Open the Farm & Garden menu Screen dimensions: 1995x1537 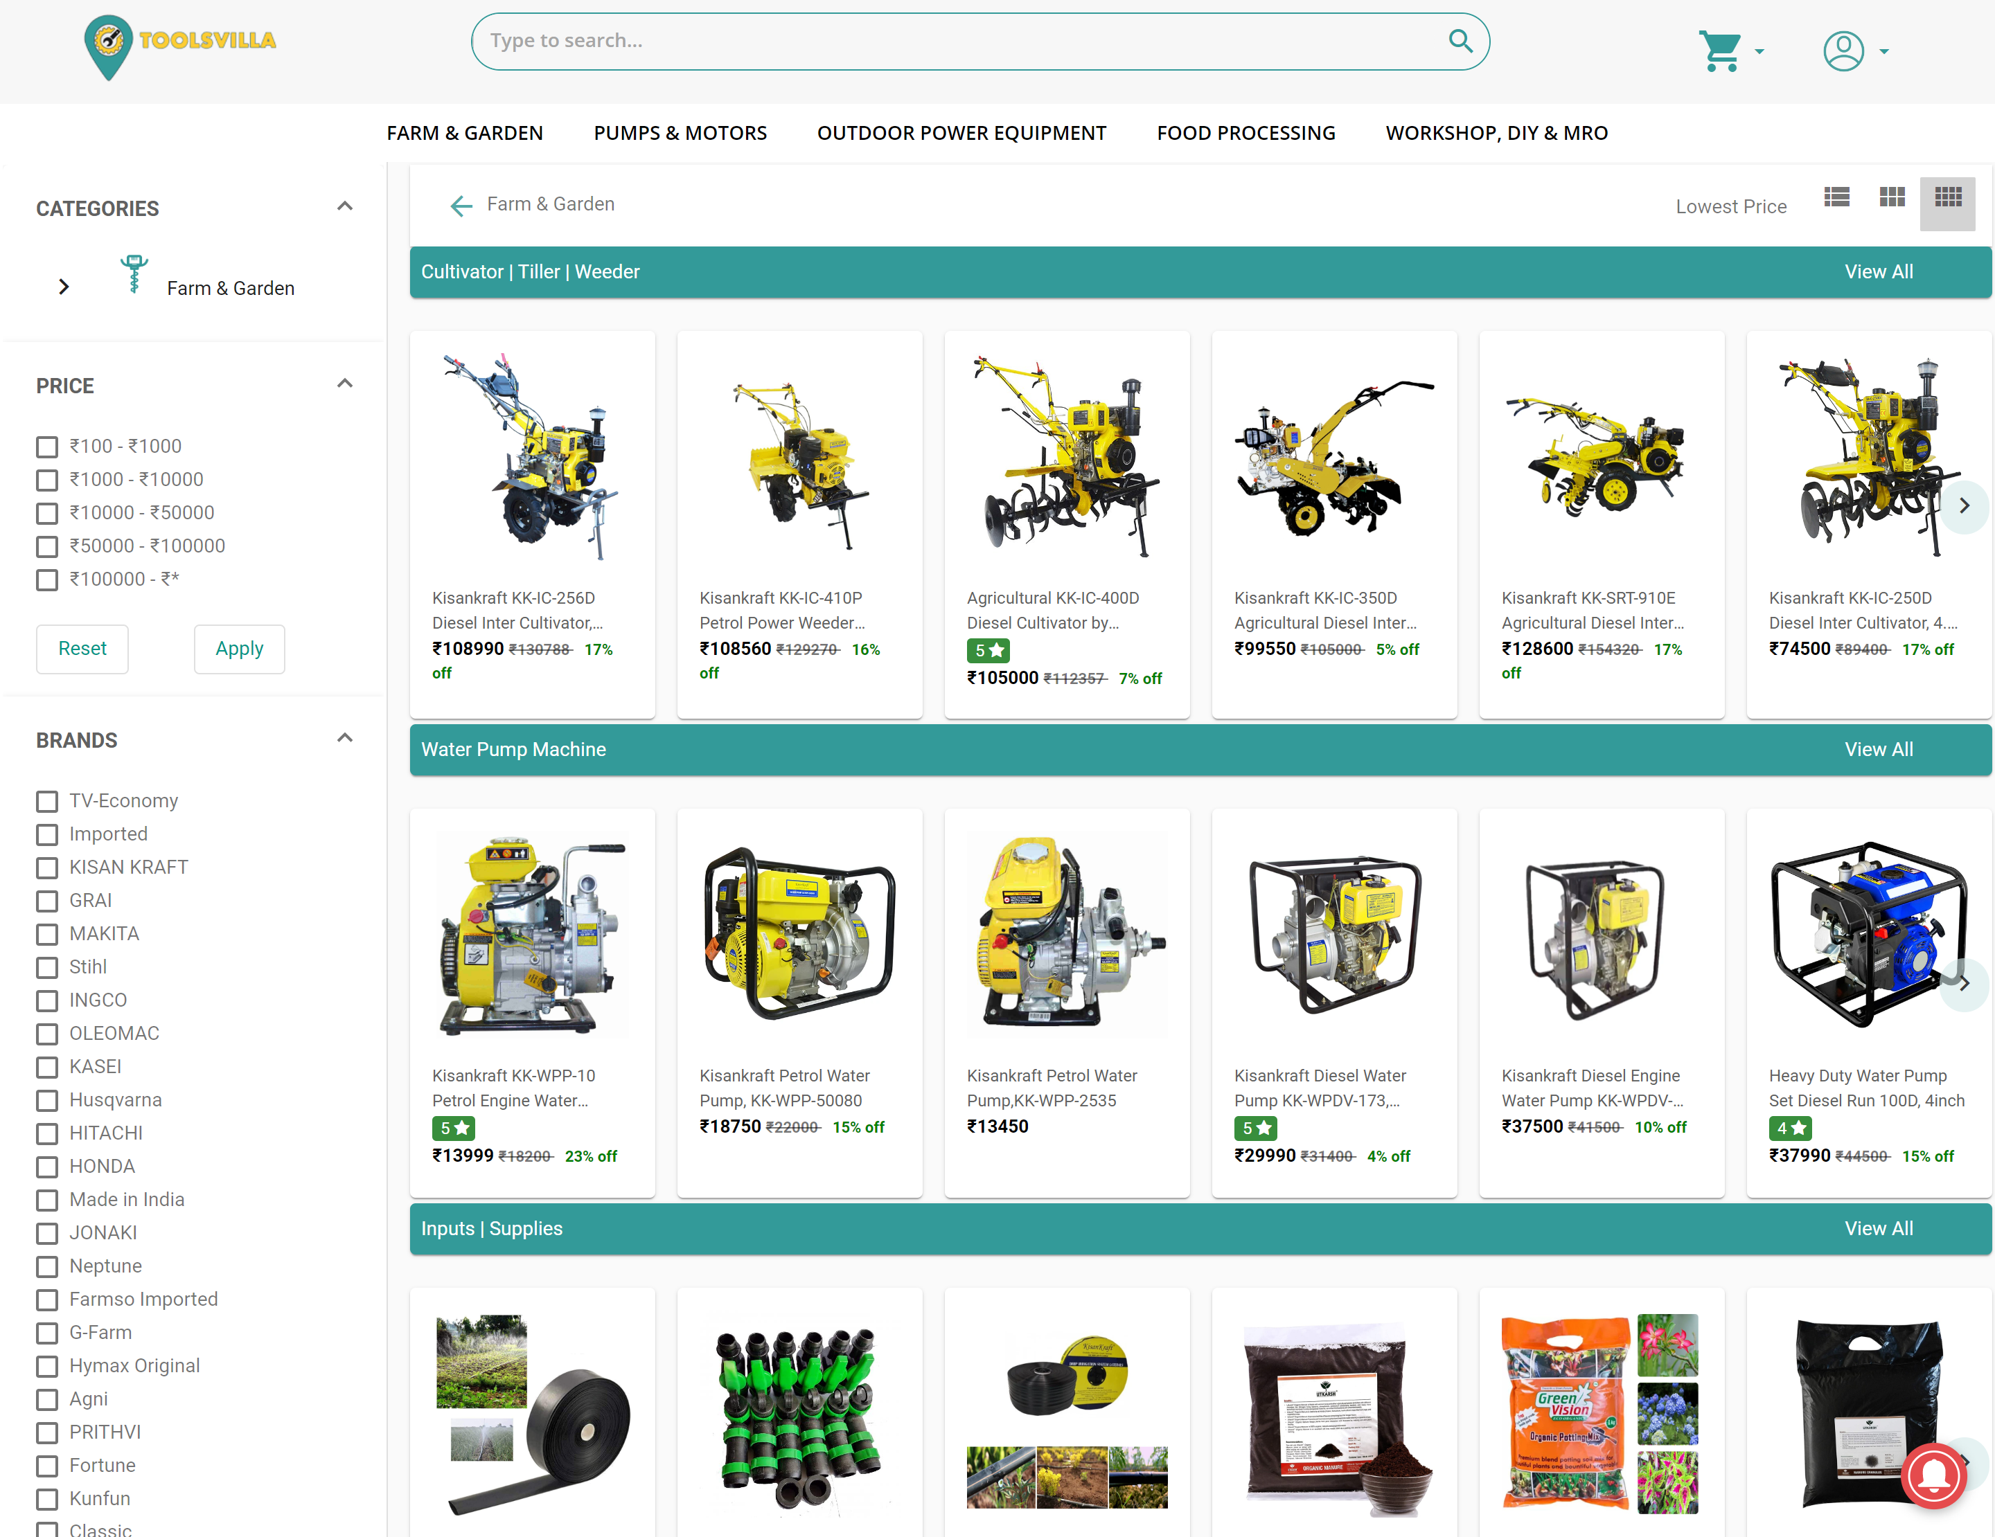pyautogui.click(x=464, y=133)
